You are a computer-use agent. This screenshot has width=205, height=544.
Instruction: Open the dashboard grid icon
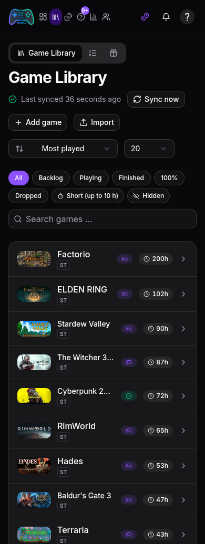(43, 17)
